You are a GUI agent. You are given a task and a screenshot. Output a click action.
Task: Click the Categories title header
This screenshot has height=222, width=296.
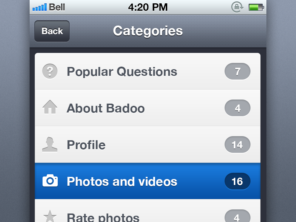click(x=148, y=31)
